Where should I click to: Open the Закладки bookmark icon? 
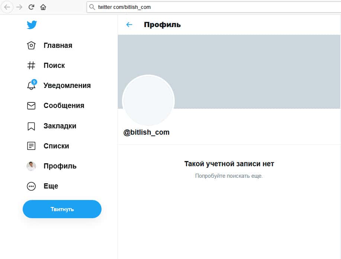point(31,126)
